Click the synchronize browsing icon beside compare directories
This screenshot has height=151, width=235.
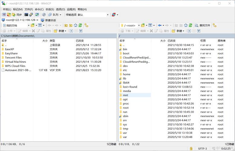coord(9,15)
